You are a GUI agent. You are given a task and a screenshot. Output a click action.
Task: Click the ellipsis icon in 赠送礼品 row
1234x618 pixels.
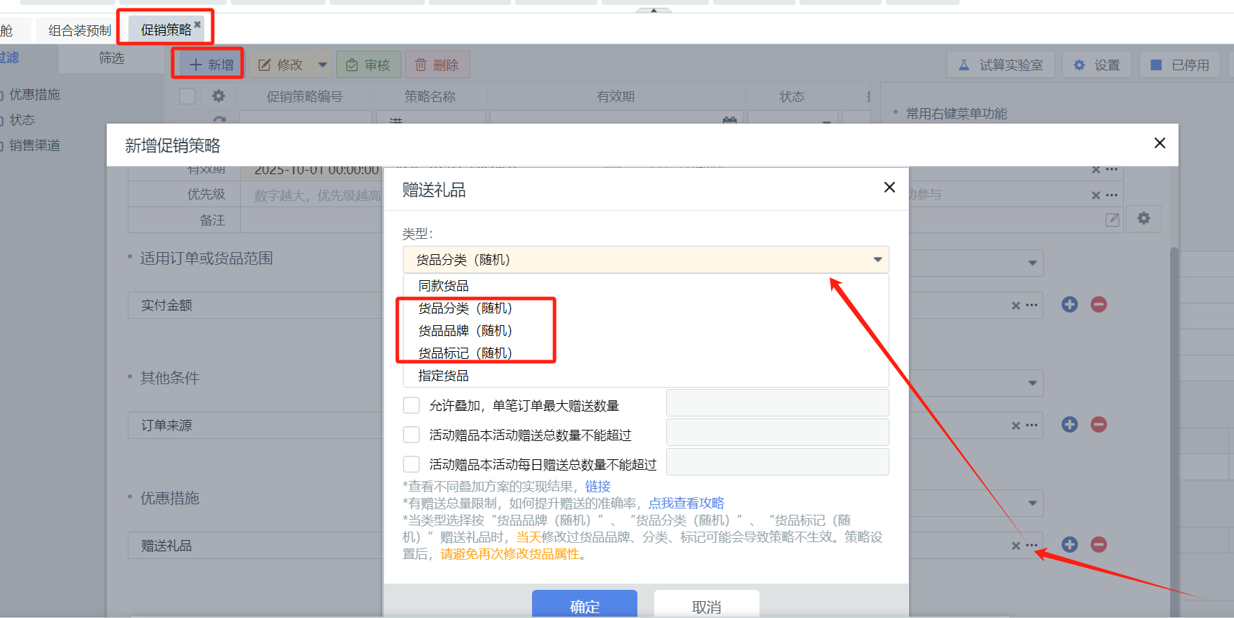coord(1031,545)
